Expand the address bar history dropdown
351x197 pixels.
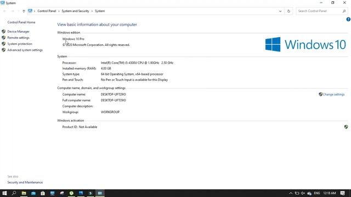[x=280, y=11]
